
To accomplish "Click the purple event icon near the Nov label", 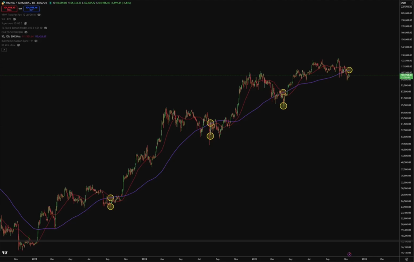I will point(350,254).
